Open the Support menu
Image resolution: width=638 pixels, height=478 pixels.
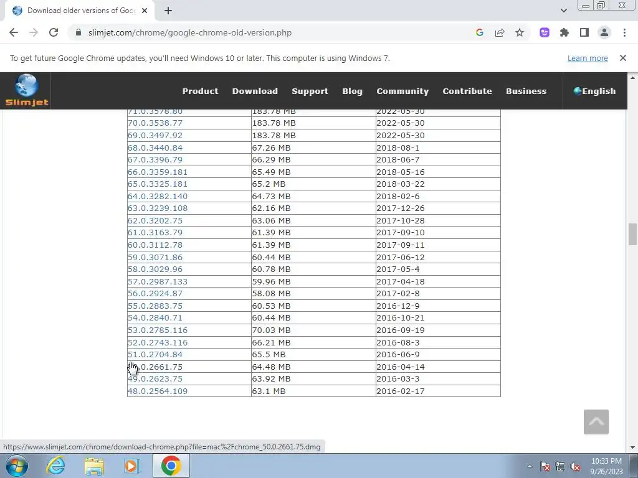point(310,91)
